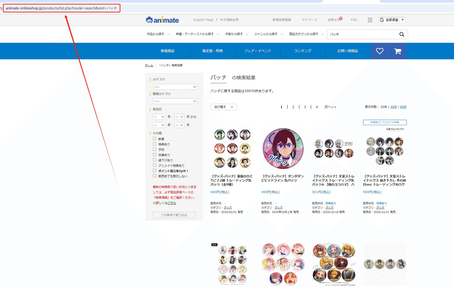This screenshot has width=454, height=287.
Task: Open the 雨のヨコハマ badge product thumbnail
Action: click(334, 148)
